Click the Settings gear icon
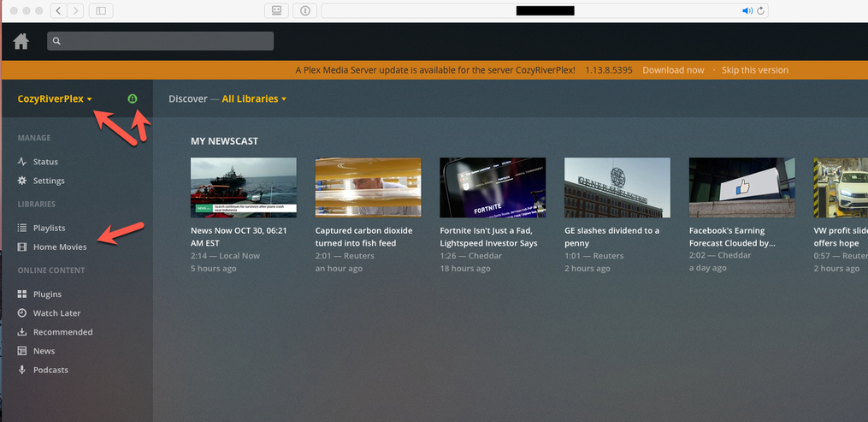Image resolution: width=868 pixels, height=422 pixels. coord(22,181)
